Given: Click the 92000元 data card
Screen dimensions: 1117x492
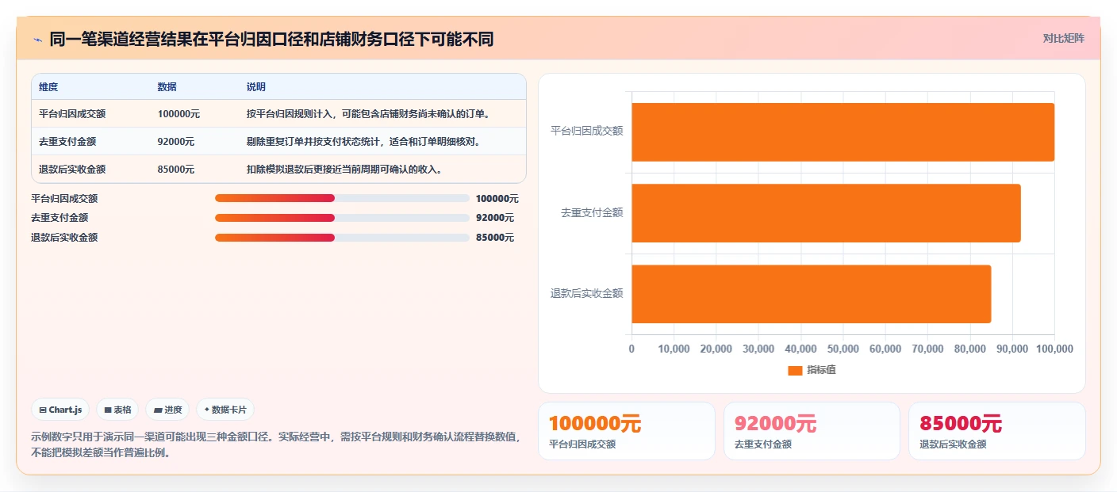Looking at the screenshot, I should (x=812, y=431).
